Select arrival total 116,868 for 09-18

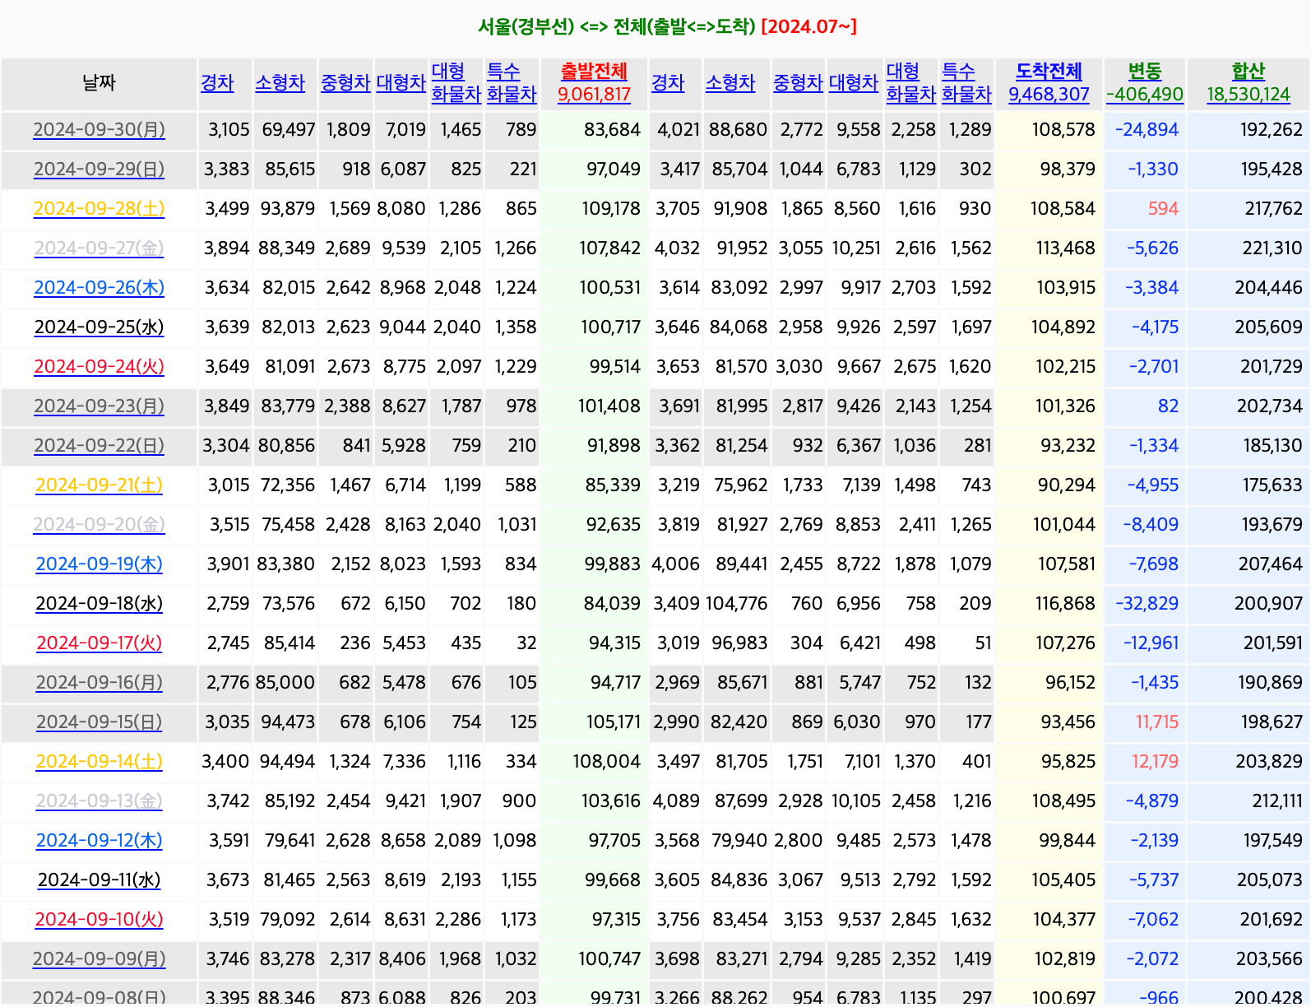point(1065,604)
